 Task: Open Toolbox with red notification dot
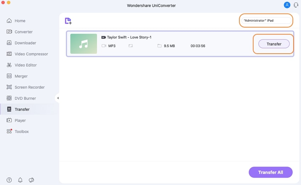click(x=22, y=131)
